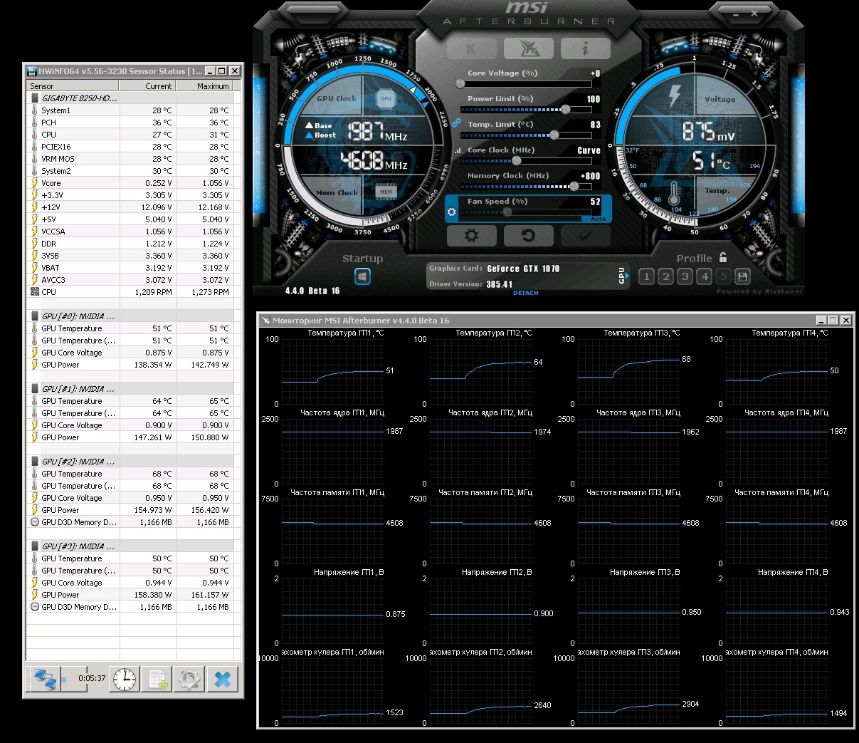Click the MEM chip icon in the clock gauge
Viewport: 859px width, 743px height.
point(386,192)
